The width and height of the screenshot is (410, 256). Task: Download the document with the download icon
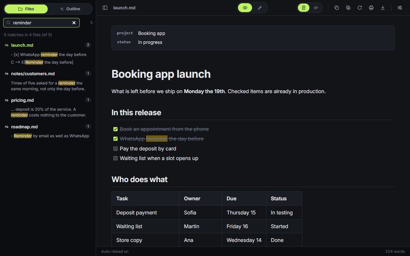tap(383, 8)
